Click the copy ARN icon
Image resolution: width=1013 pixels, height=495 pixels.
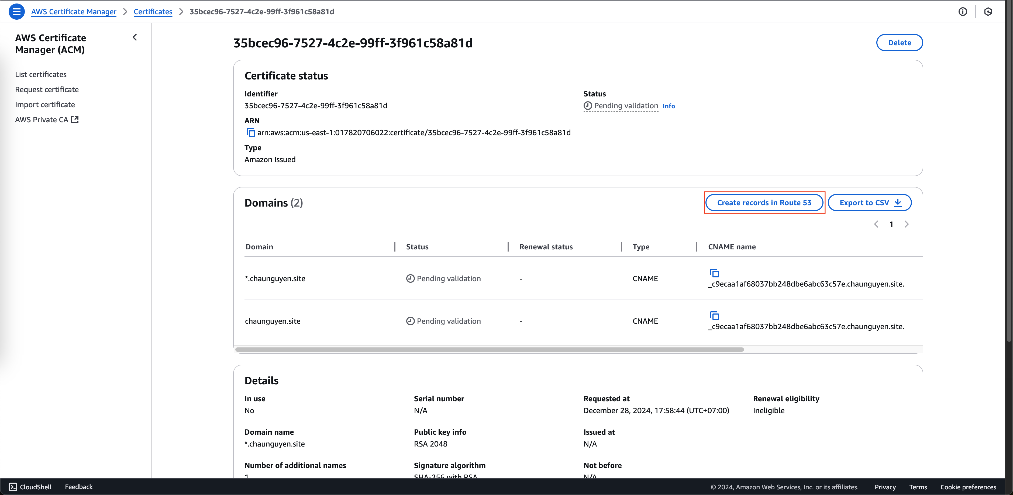(x=250, y=132)
